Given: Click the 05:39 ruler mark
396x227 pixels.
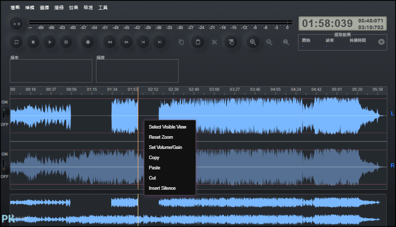Looking at the screenshot, I should (x=378, y=89).
